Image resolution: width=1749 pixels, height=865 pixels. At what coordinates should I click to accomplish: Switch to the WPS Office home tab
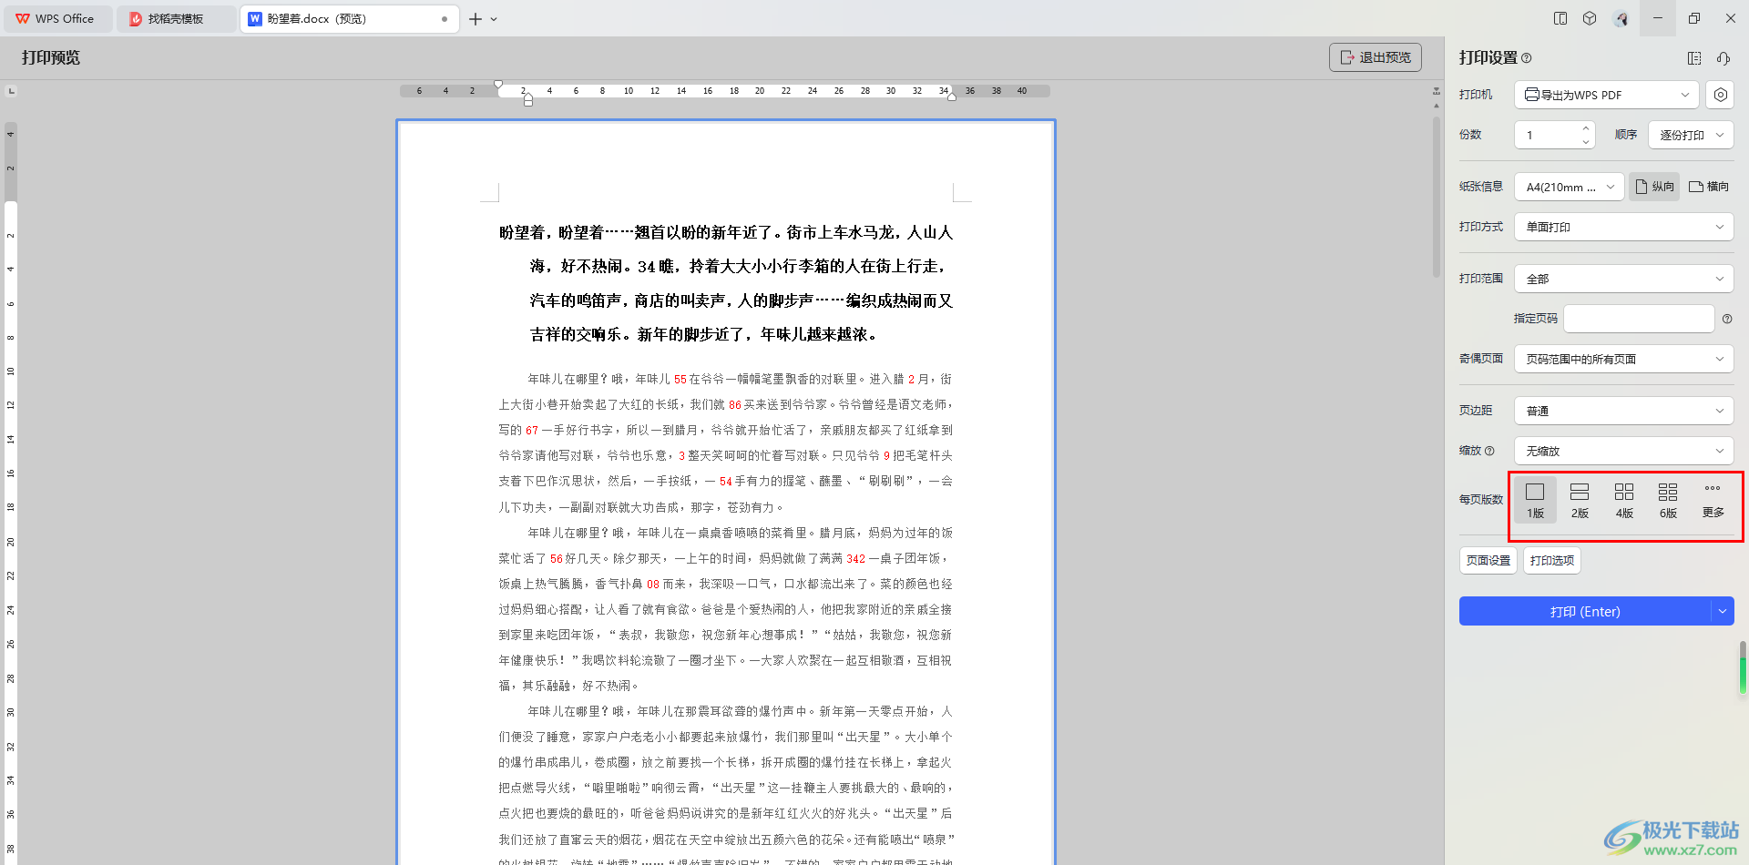click(x=56, y=19)
